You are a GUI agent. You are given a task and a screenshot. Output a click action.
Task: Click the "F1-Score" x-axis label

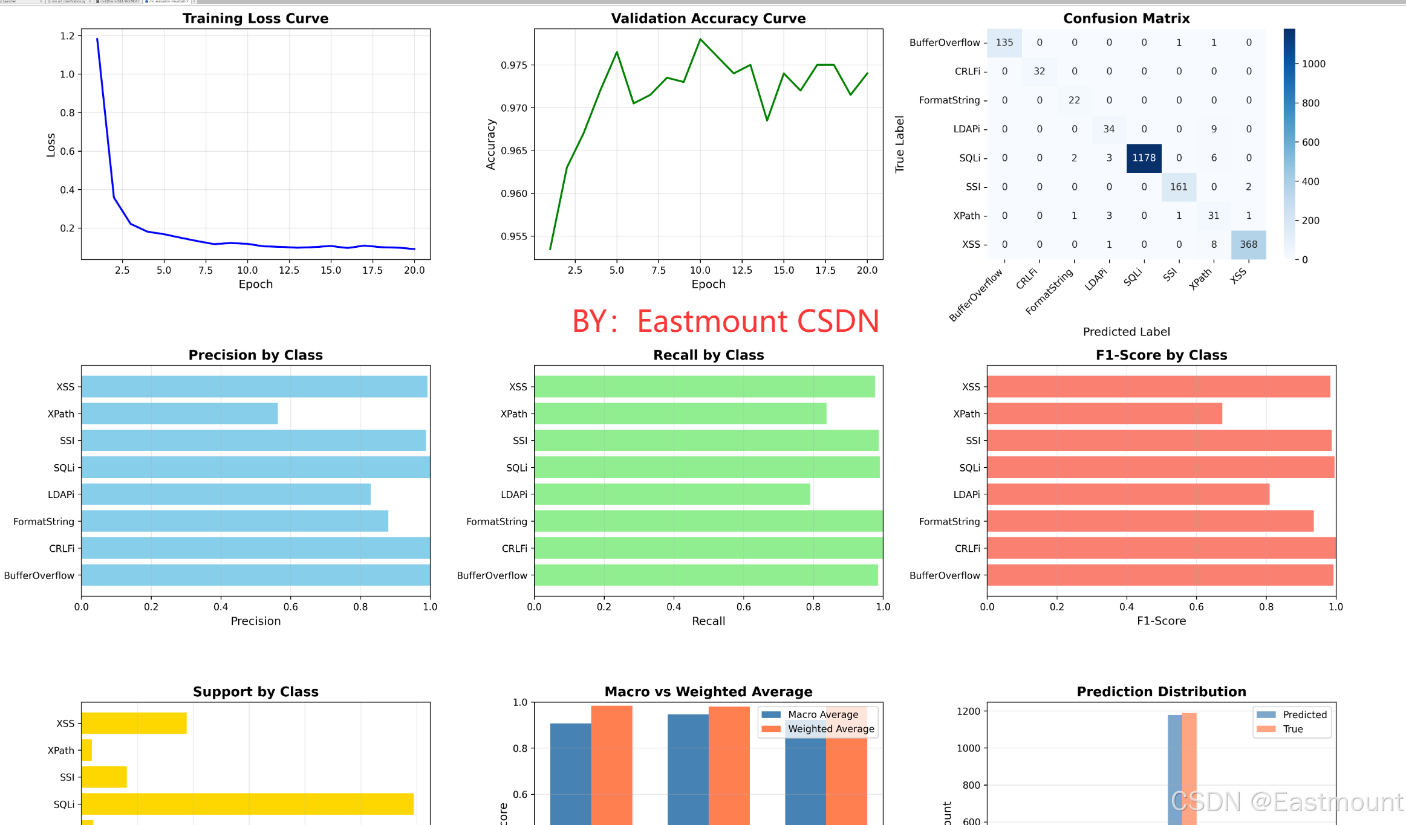[x=1161, y=621]
